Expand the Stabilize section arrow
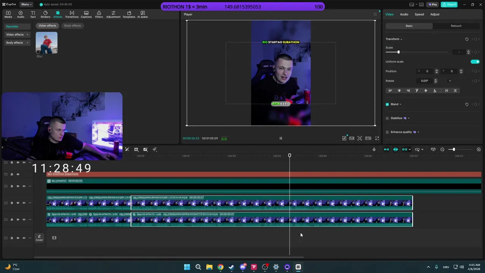485x273 pixels. pos(408,118)
